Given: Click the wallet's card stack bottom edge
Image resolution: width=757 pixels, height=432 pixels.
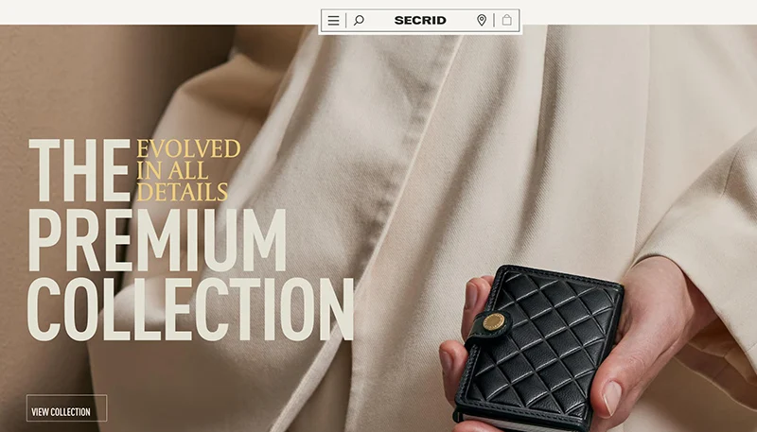Looking at the screenshot, I should point(521,425).
